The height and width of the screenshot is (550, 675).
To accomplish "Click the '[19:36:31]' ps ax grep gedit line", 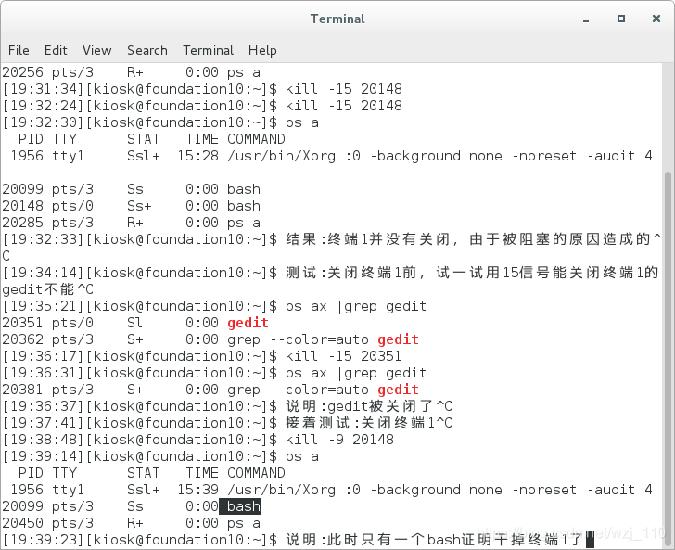I will (x=214, y=373).
